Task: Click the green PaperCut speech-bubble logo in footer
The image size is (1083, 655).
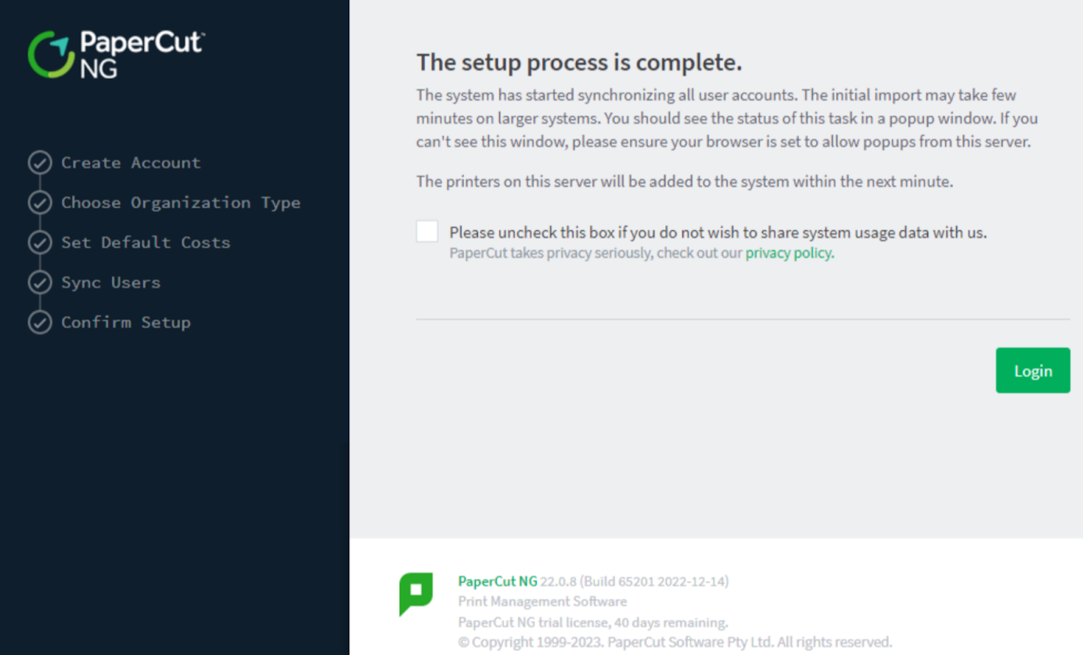Action: tap(416, 594)
